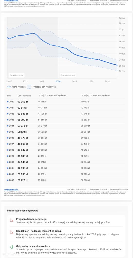The image size is (133, 258).
Task: Click the 39 882 zł market price
Action: (x=23, y=150)
